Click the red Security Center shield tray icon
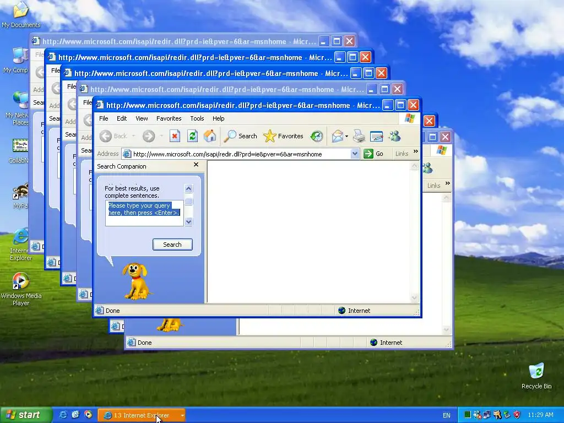Viewport: 564px width, 423px height. [517, 415]
